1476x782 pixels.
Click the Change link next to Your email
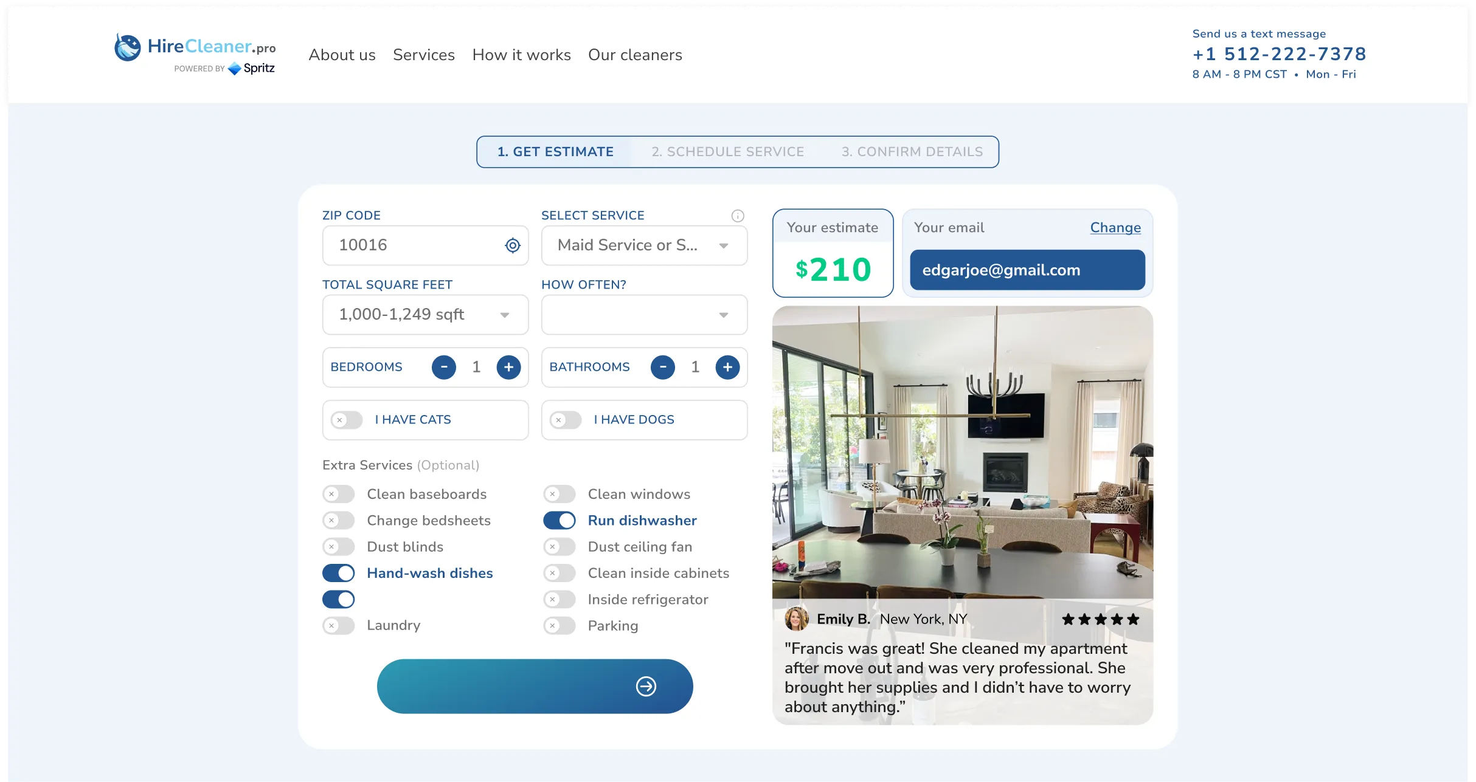coord(1115,227)
